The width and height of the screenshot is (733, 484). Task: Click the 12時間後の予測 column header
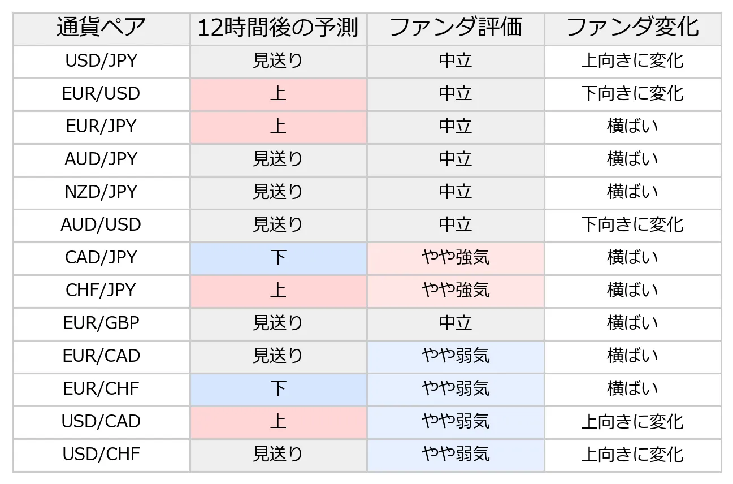pyautogui.click(x=278, y=28)
